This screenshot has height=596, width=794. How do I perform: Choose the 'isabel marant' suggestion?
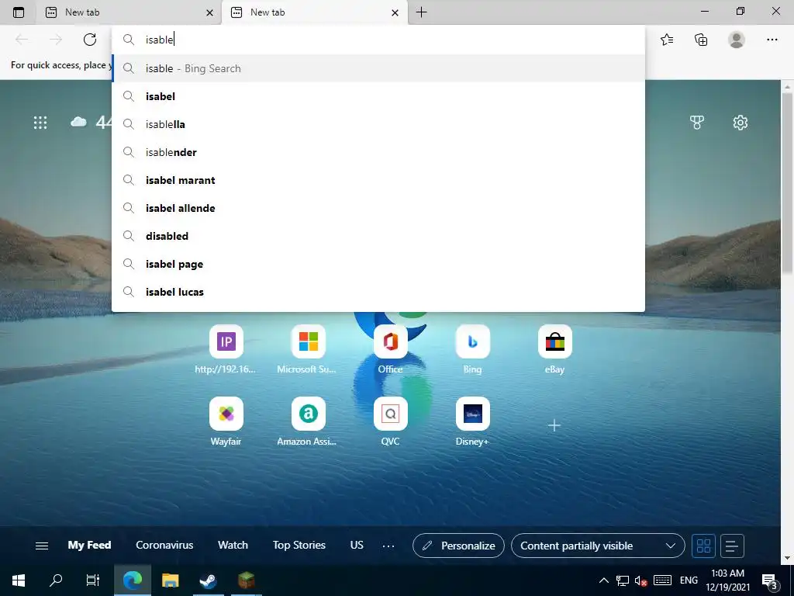coord(378,180)
